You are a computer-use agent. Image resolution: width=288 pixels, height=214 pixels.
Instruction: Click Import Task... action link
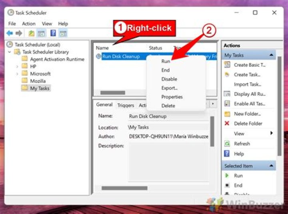coord(248,84)
